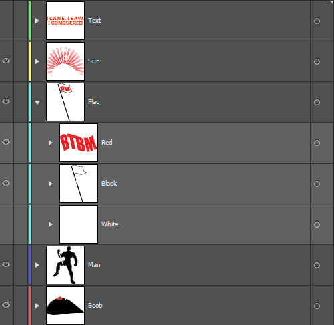Click the yellow color bar of Sun layer
Image resolution: width=334 pixels, height=325 pixels.
pyautogui.click(x=29, y=61)
